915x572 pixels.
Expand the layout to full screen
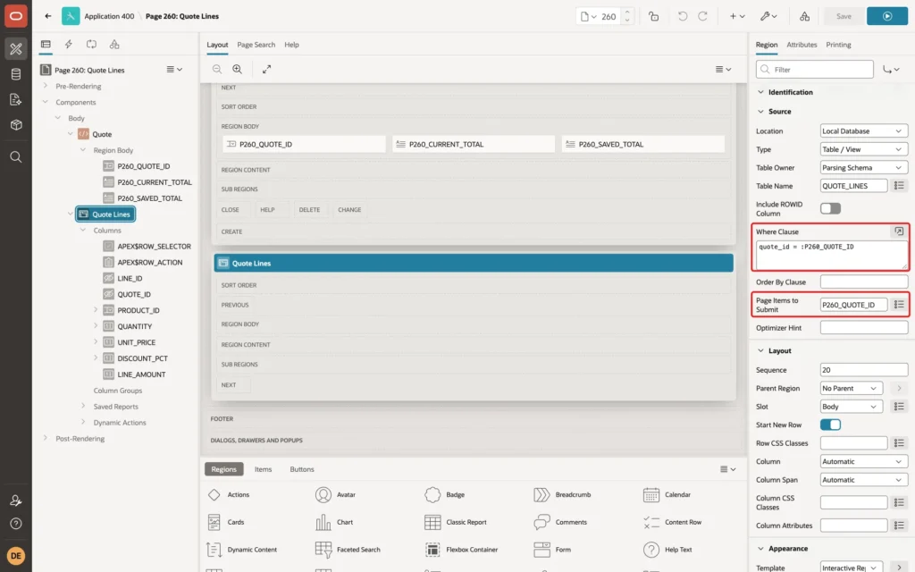pyautogui.click(x=266, y=69)
